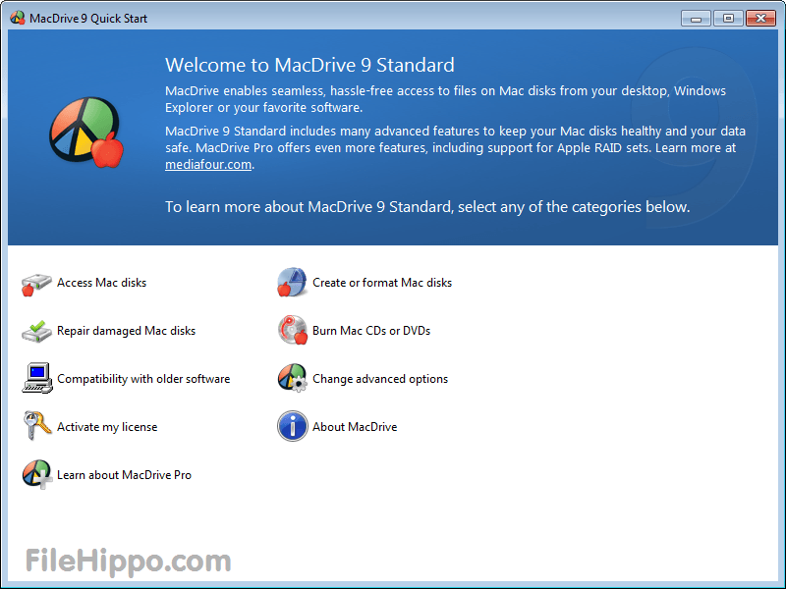Click the blue About MacDrive info icon
The image size is (786, 589).
(x=292, y=427)
